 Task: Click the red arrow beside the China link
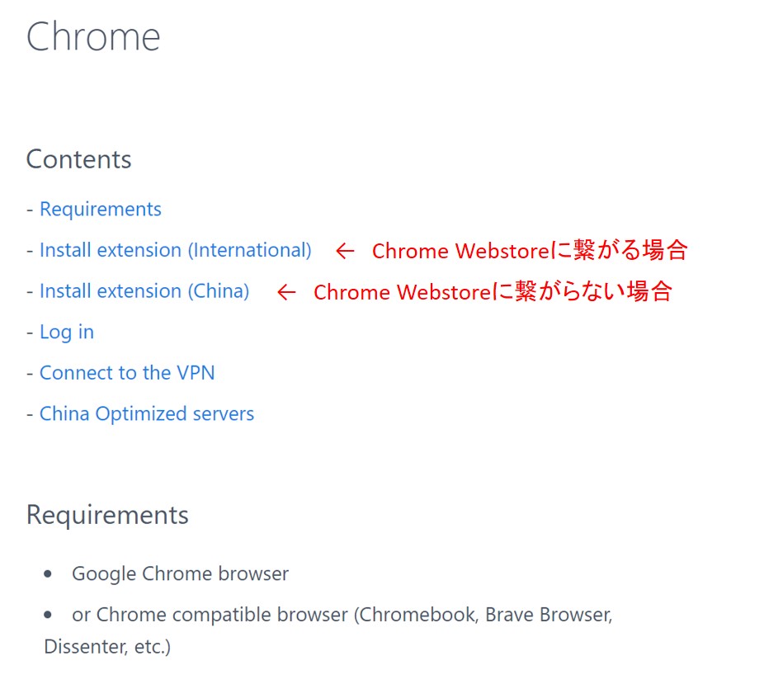point(286,292)
